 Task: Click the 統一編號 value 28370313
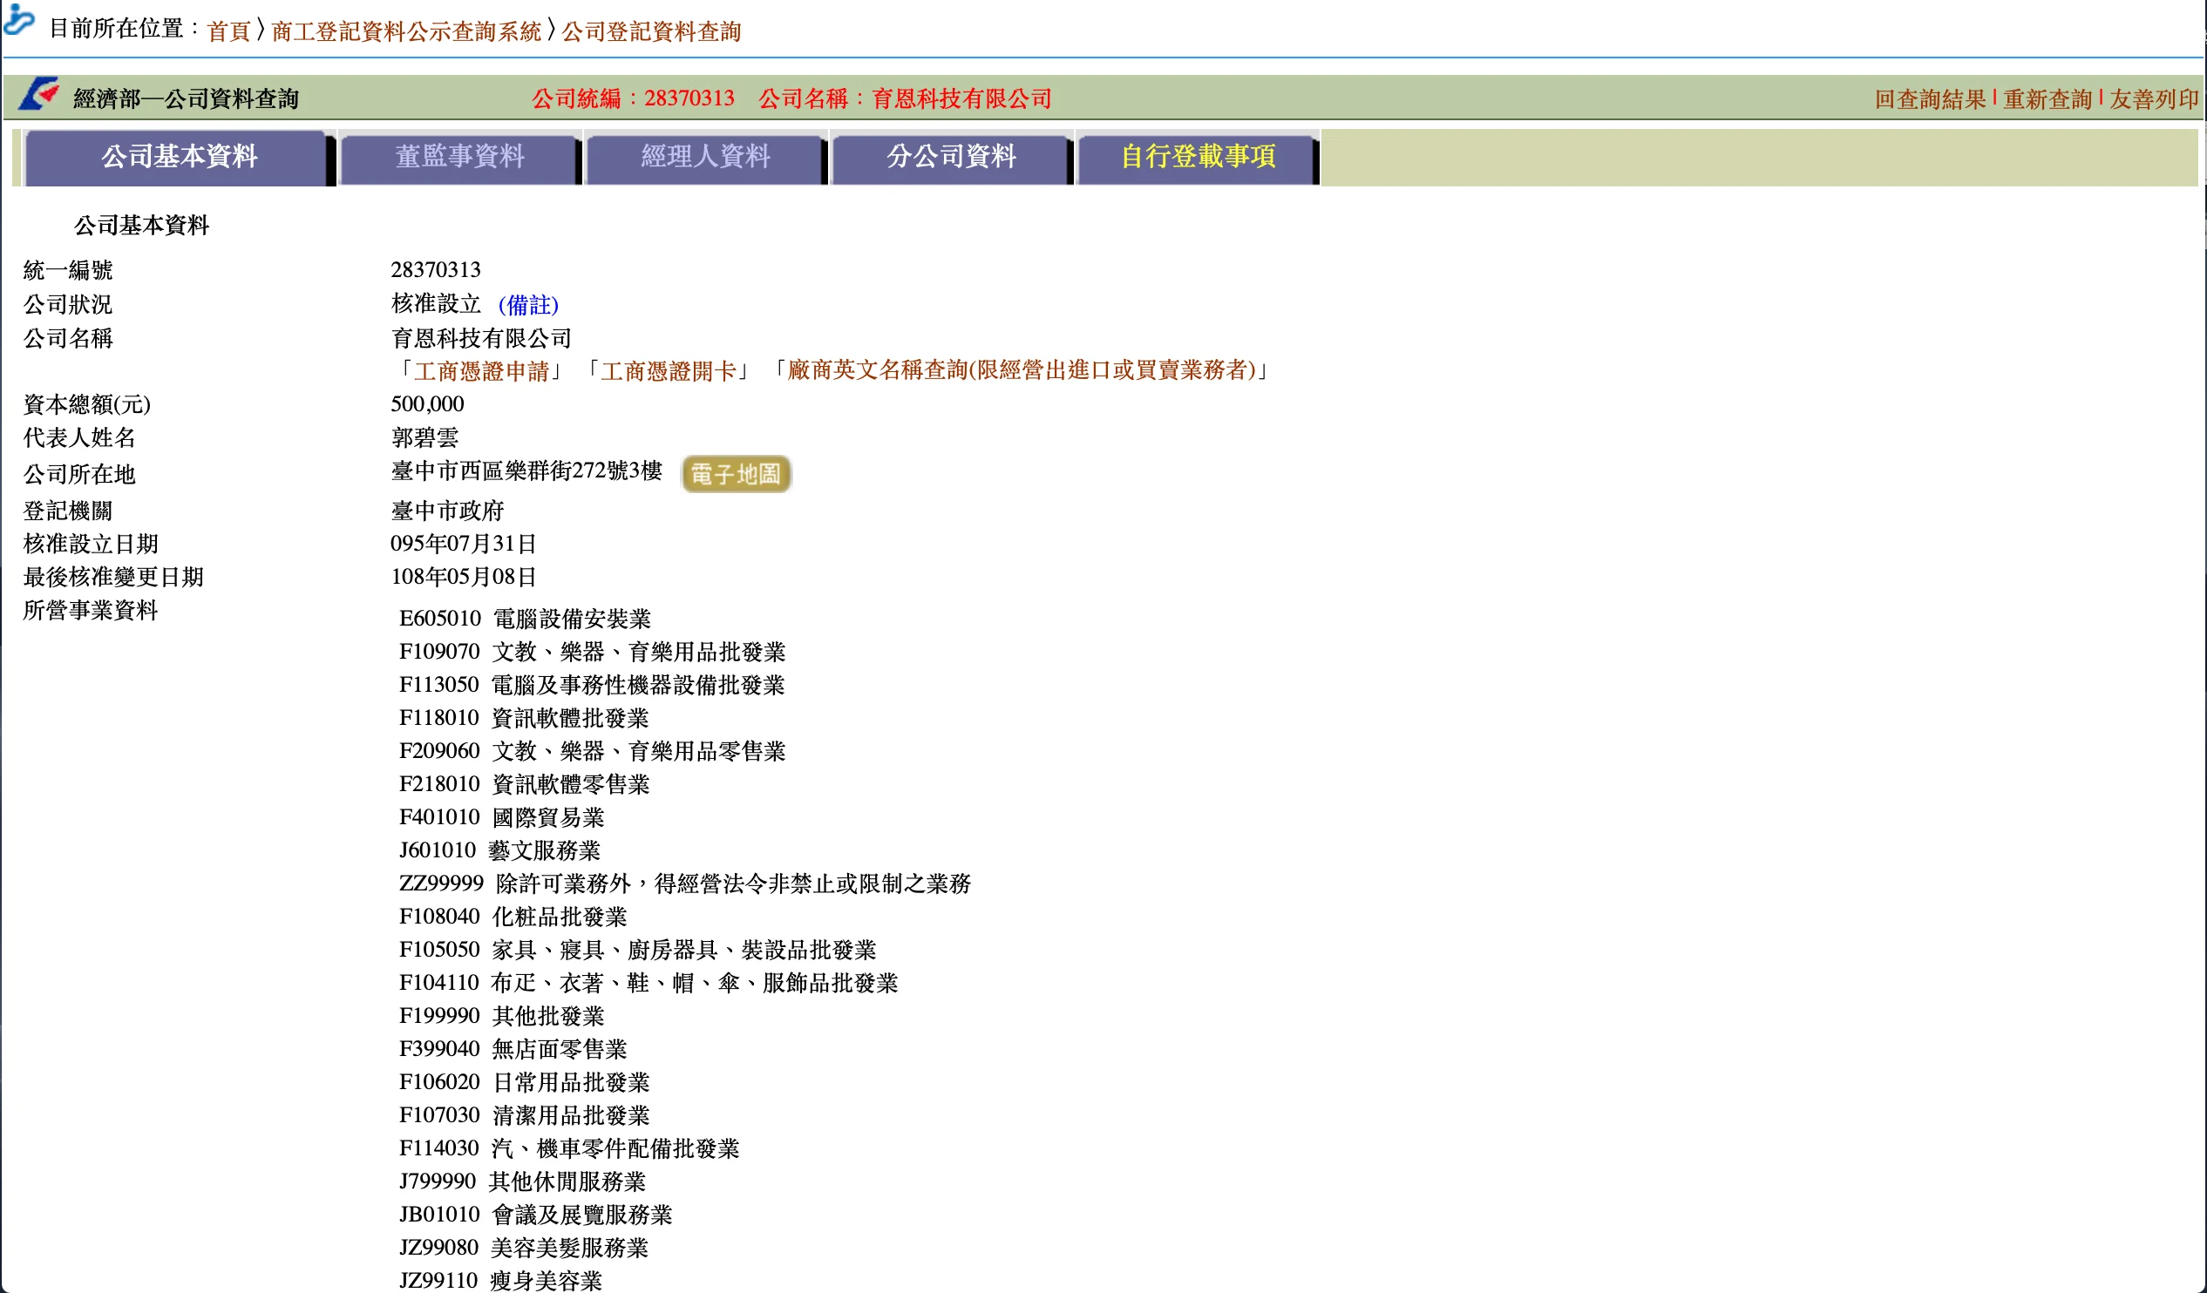tap(435, 269)
